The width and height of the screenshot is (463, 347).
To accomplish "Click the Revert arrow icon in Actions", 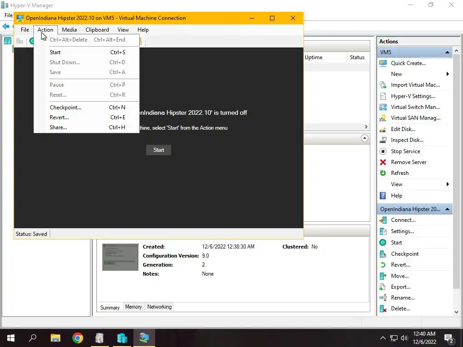I will pos(383,265).
